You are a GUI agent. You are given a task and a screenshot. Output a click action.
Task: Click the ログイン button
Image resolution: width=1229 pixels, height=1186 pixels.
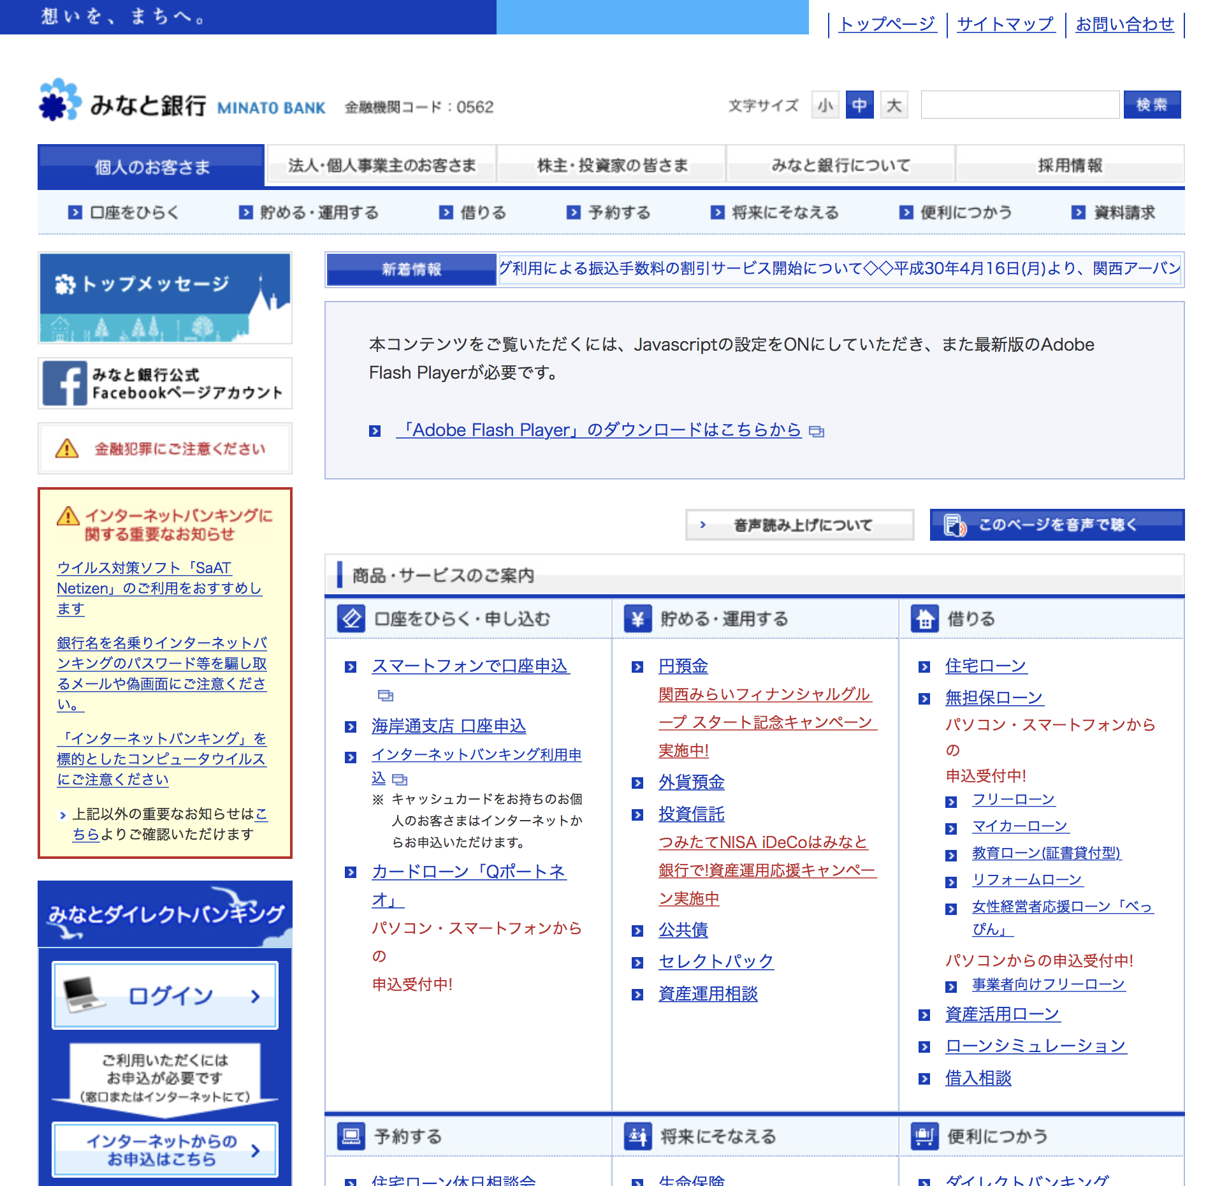[x=165, y=995]
